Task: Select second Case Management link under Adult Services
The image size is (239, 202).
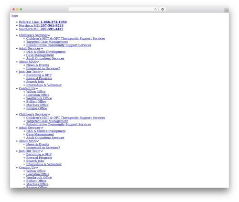Action: coord(40,134)
